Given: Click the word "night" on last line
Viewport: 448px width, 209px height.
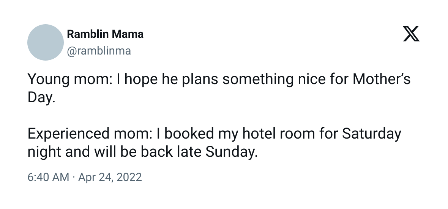Looking at the screenshot, I should [44, 152].
